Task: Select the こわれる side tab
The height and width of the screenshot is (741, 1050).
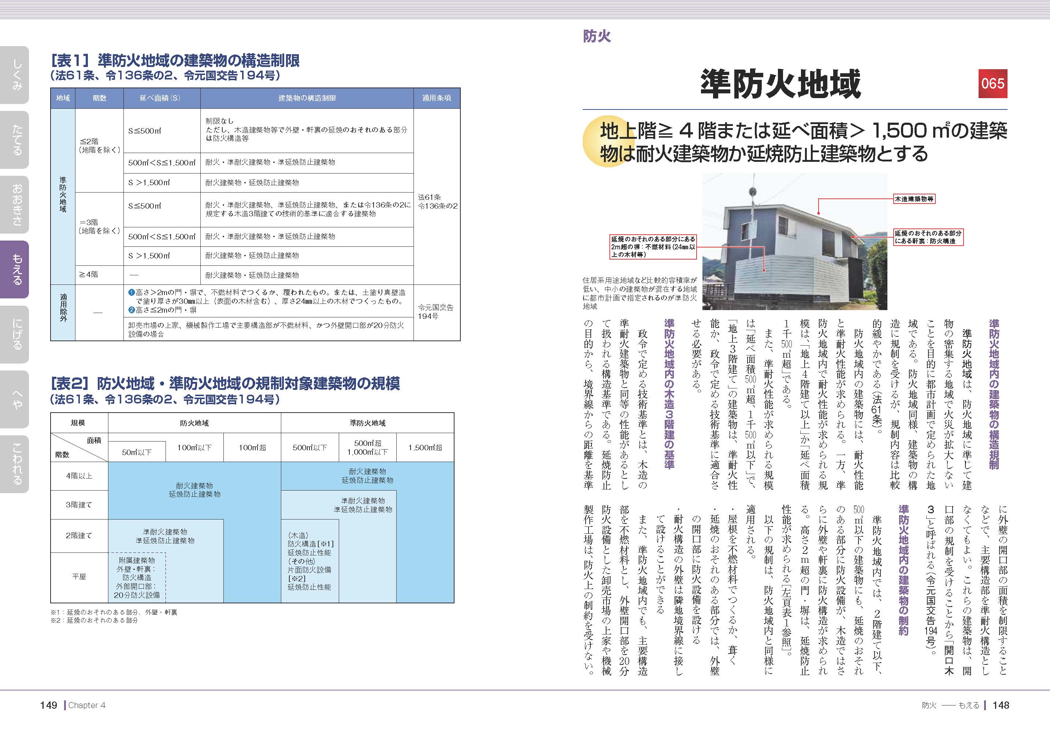Action: 15,465
